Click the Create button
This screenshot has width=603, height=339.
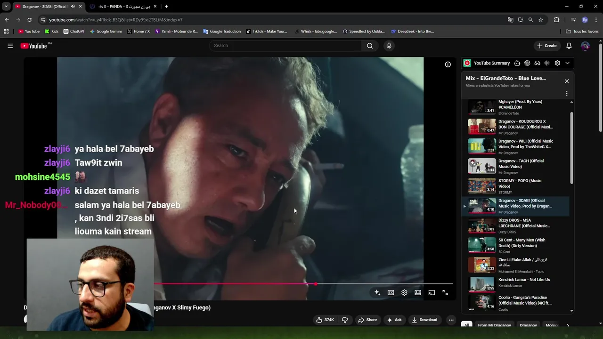point(547,46)
